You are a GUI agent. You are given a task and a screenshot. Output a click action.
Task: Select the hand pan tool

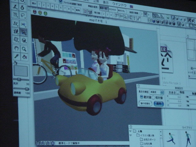tap(16, 48)
